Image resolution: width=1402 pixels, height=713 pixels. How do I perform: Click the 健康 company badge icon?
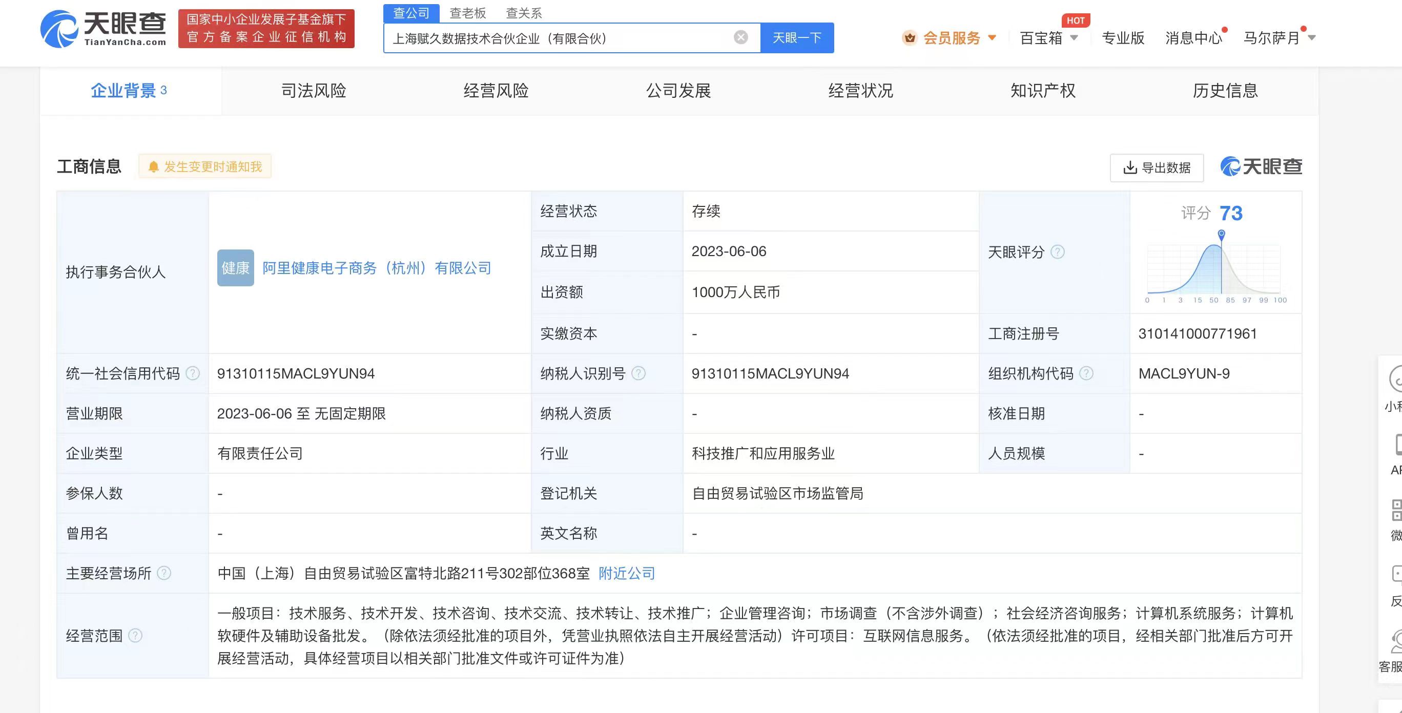click(235, 268)
